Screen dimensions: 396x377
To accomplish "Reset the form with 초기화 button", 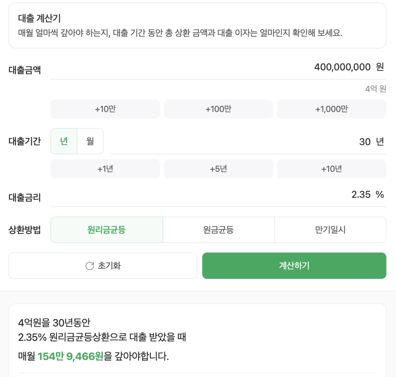I will click(103, 266).
